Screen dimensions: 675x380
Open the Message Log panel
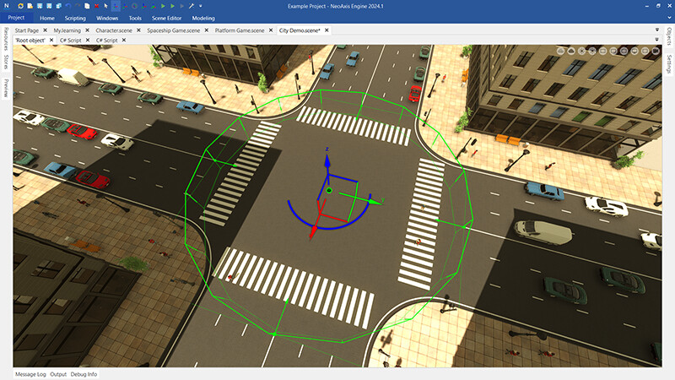click(x=30, y=373)
